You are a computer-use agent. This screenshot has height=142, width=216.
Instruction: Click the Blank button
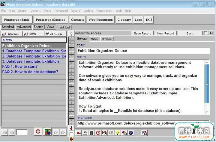point(190,33)
